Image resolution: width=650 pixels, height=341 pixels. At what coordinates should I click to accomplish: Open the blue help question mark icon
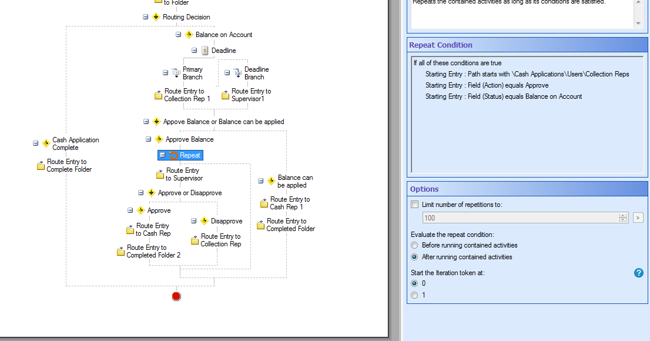click(639, 273)
